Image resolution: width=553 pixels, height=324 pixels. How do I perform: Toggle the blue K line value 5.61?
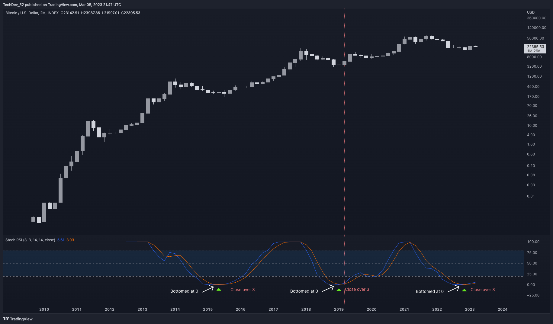click(x=61, y=240)
